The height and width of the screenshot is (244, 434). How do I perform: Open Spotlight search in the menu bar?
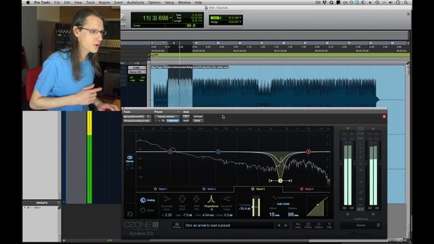[x=406, y=3]
